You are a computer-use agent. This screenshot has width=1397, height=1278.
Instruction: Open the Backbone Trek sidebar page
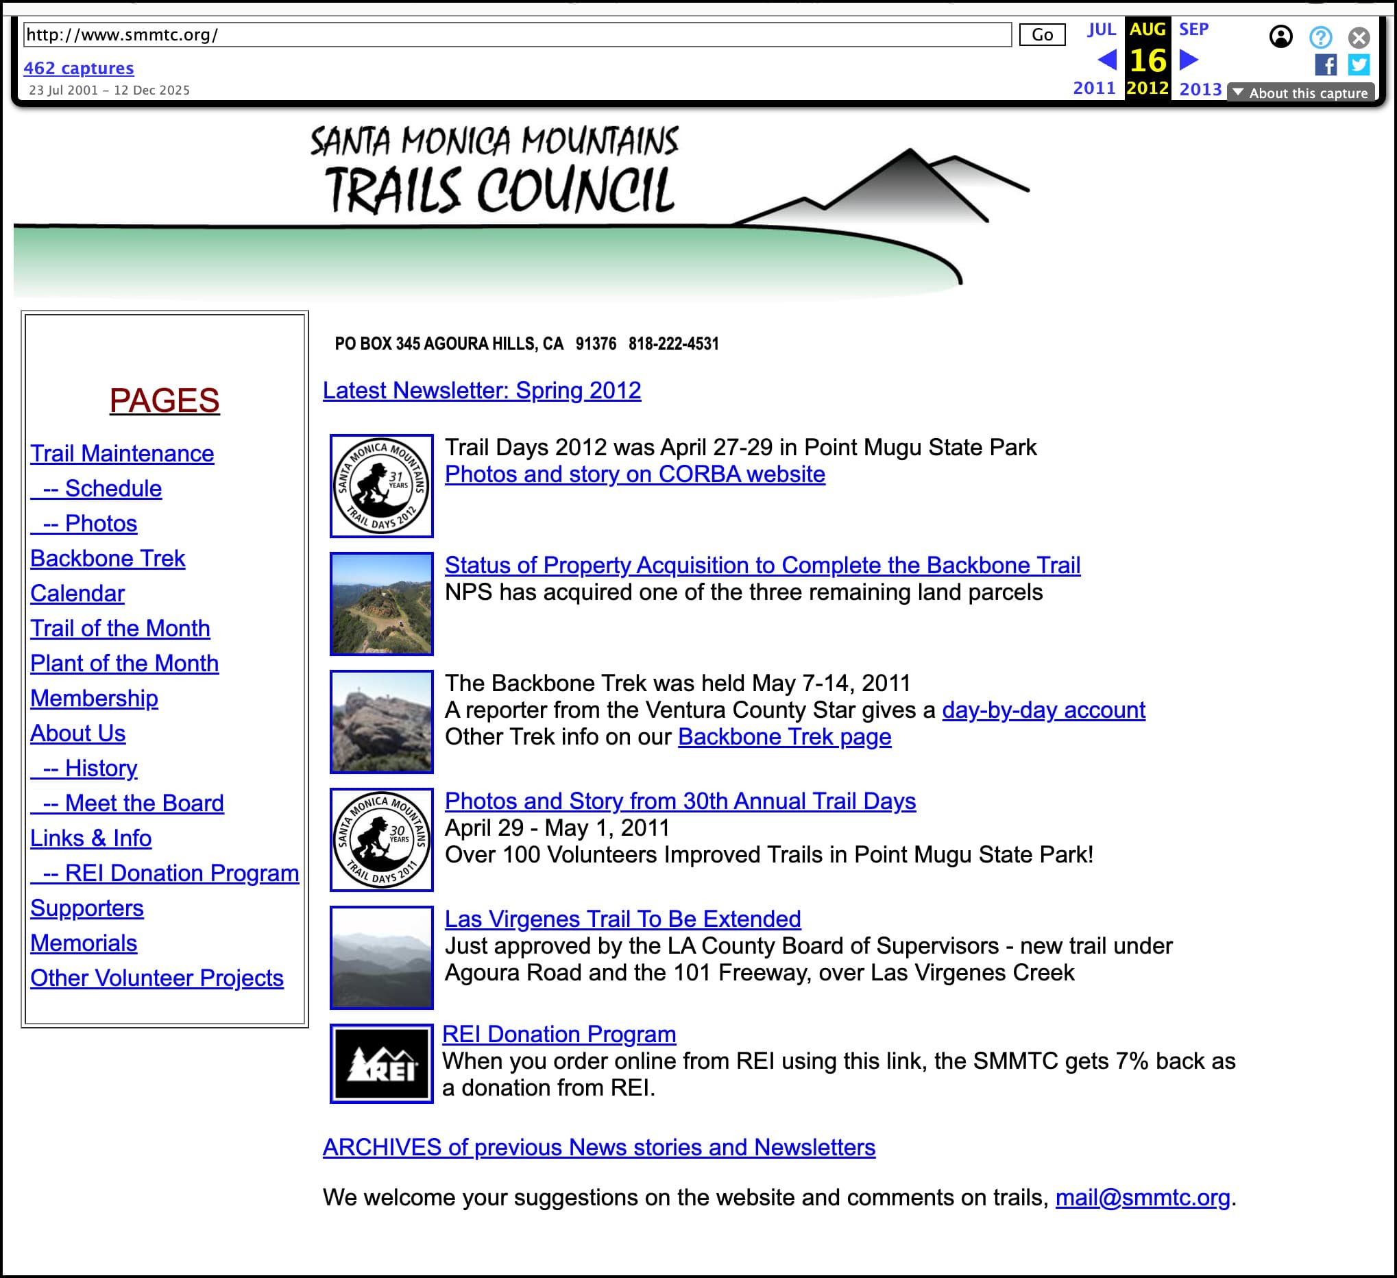[108, 559]
